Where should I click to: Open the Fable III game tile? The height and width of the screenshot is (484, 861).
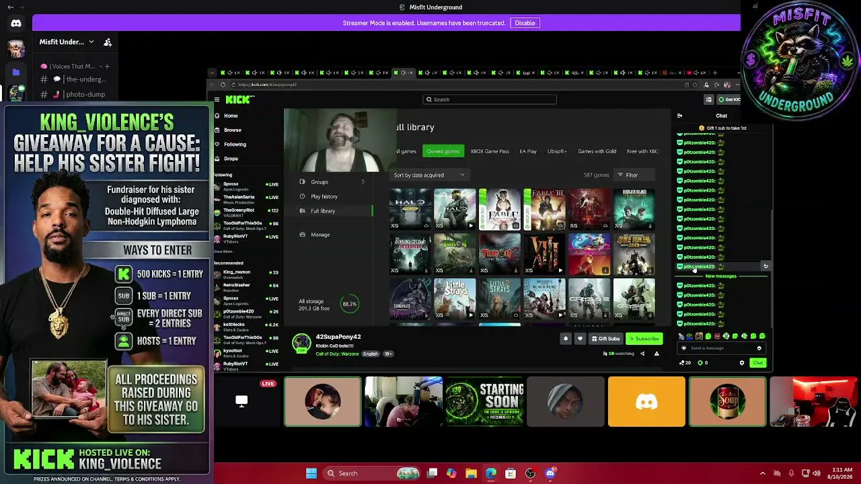[x=544, y=209]
